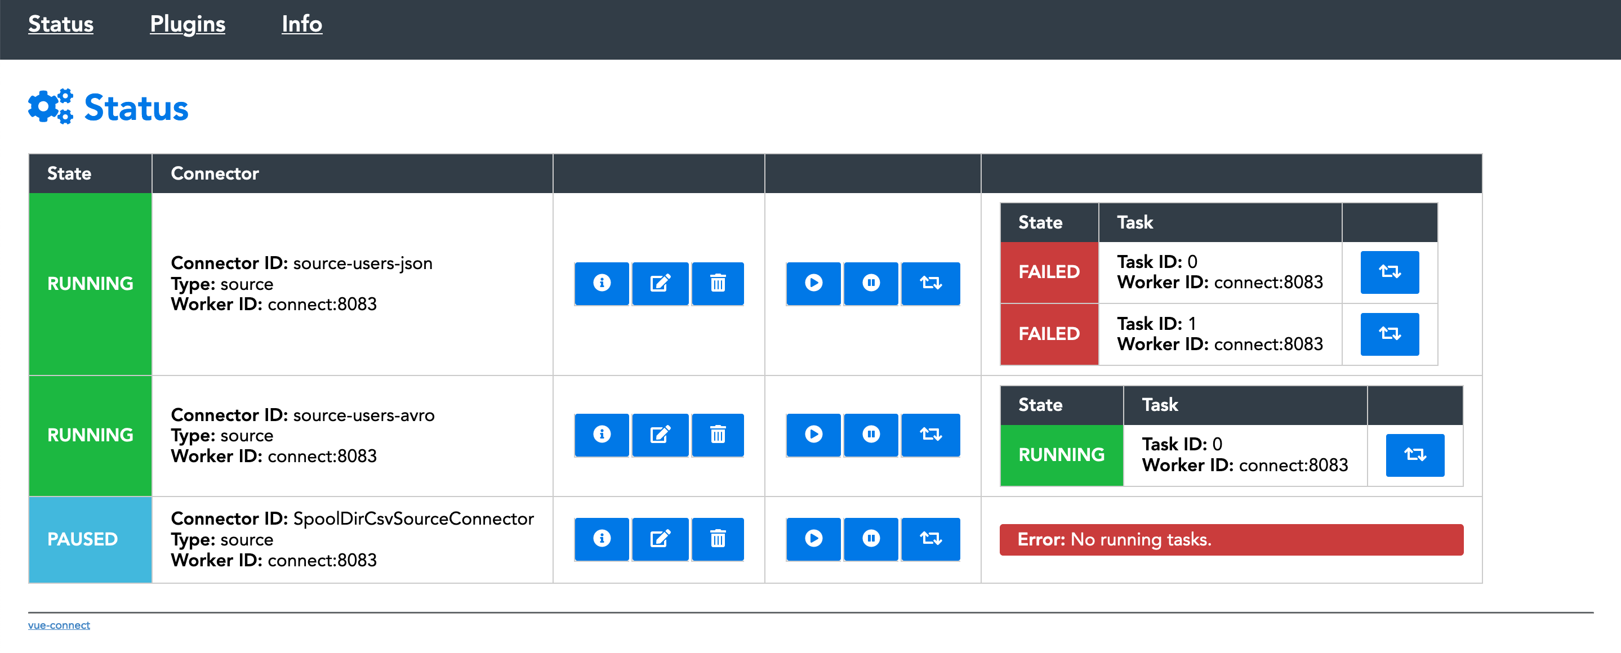Delete the source-users-json connector
Viewport: 1621px width, 653px height.
pyautogui.click(x=718, y=283)
